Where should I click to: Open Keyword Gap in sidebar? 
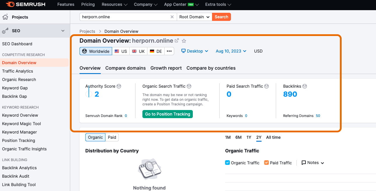[x=15, y=88]
